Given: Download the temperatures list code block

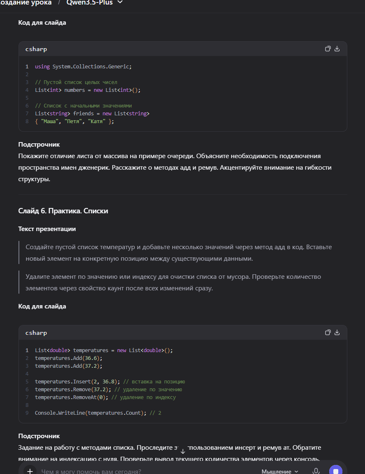Looking at the screenshot, I should (337, 332).
